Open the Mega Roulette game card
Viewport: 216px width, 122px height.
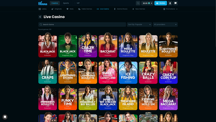pos(128,45)
